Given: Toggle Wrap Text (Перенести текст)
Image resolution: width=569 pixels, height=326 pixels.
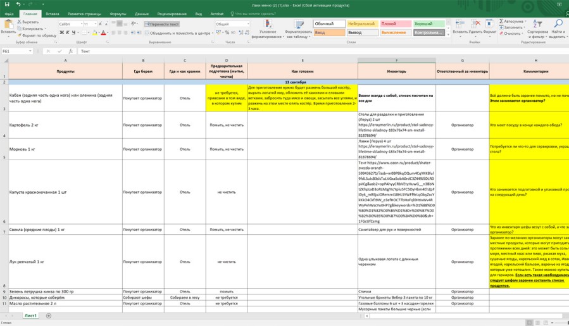Looking at the screenshot, I should click(163, 24).
